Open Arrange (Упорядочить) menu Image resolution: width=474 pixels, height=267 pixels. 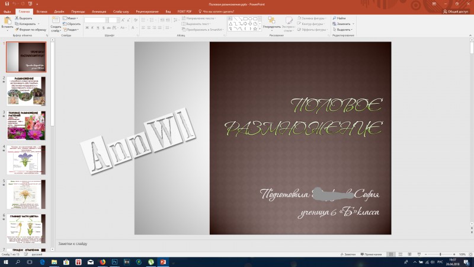click(272, 24)
